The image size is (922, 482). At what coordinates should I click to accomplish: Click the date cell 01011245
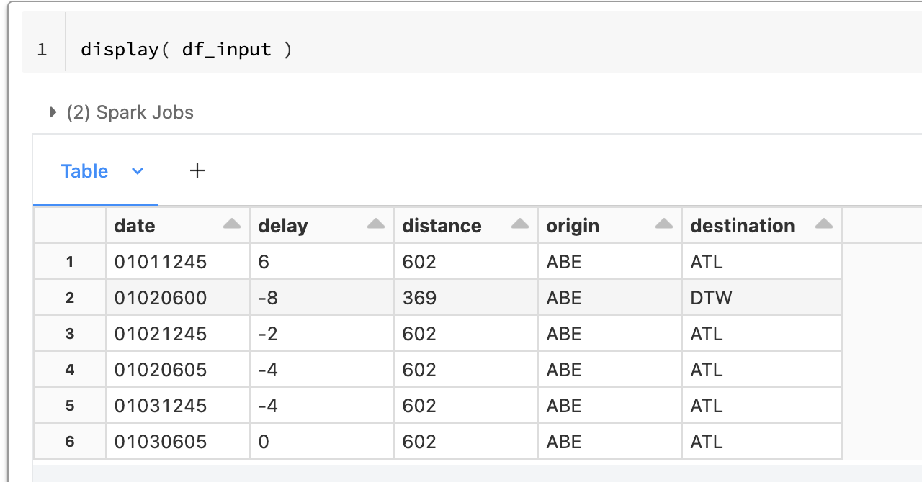point(178,262)
